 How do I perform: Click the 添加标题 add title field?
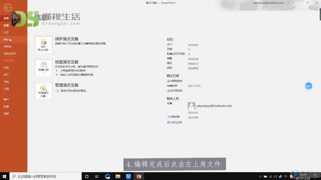point(193,59)
